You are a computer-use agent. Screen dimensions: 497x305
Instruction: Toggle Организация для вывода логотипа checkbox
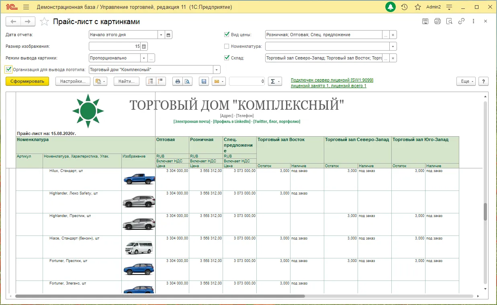coord(9,70)
